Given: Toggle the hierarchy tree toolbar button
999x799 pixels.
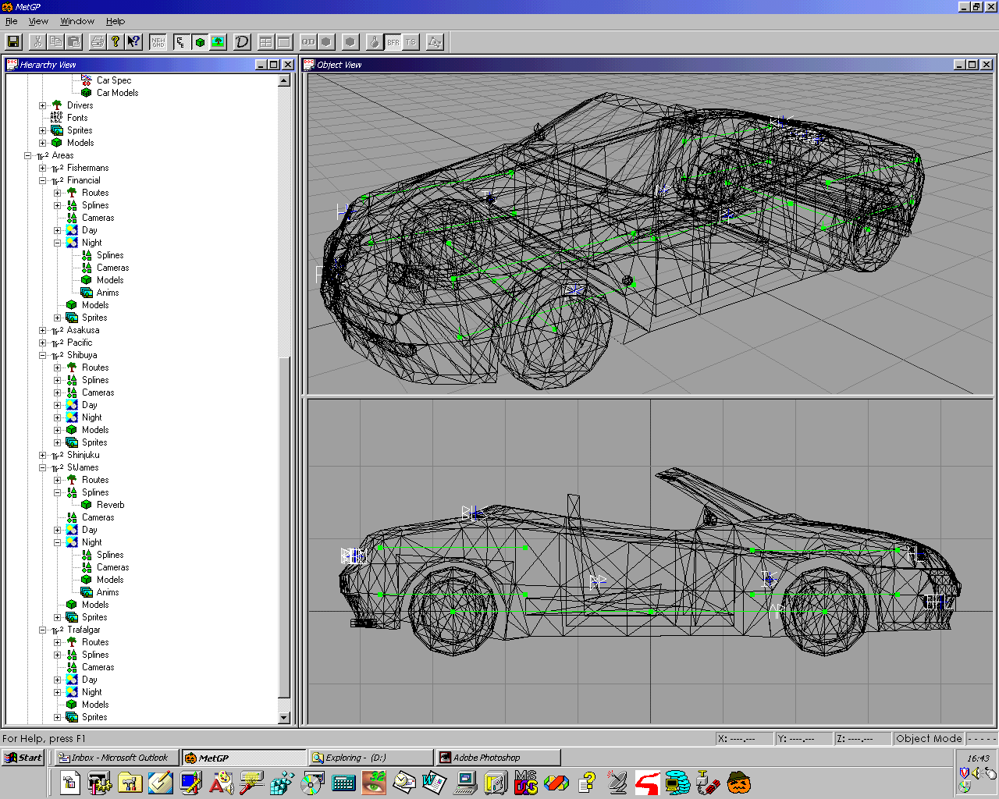Looking at the screenshot, I should [x=181, y=42].
